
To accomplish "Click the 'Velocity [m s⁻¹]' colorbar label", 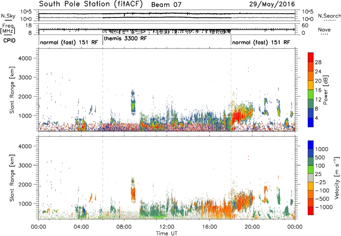I will click(337, 178).
